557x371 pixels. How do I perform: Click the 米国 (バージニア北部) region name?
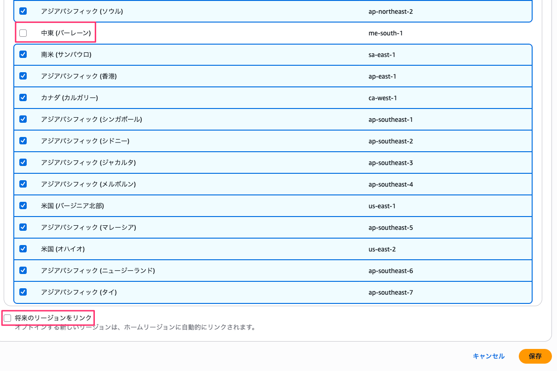pos(72,206)
